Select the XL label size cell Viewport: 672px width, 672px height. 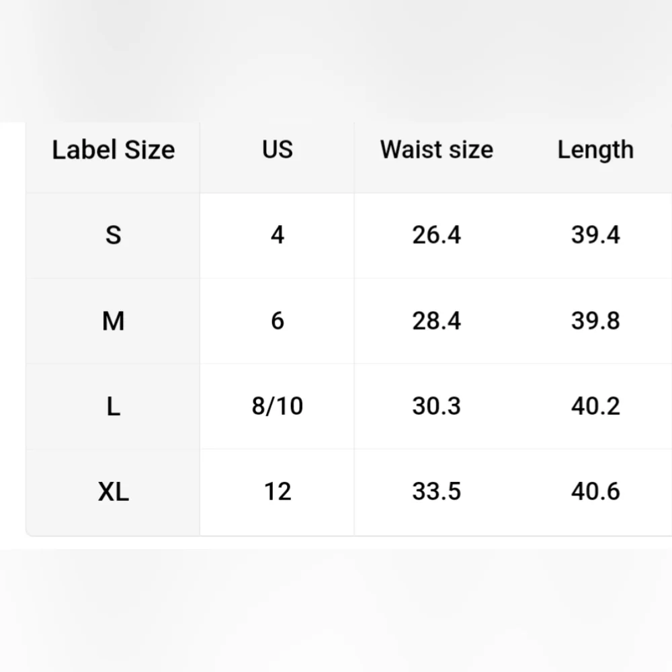coord(113,492)
